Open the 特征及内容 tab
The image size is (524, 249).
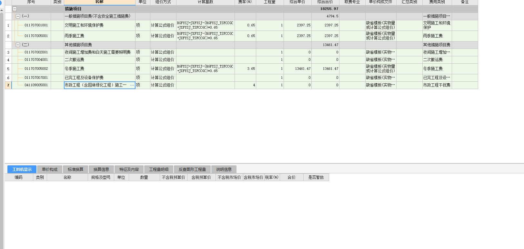tap(129, 169)
